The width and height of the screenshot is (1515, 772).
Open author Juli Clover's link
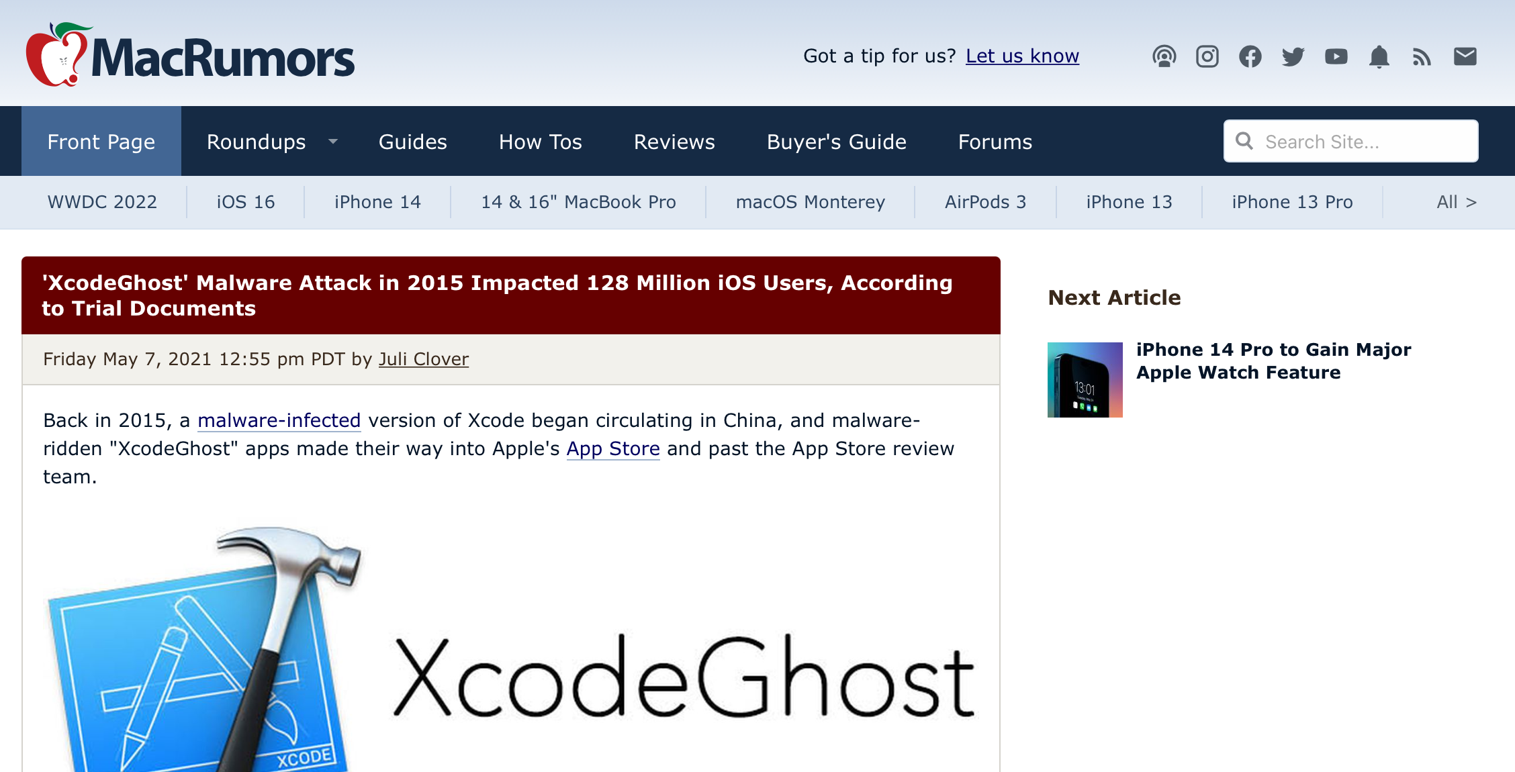pos(423,359)
